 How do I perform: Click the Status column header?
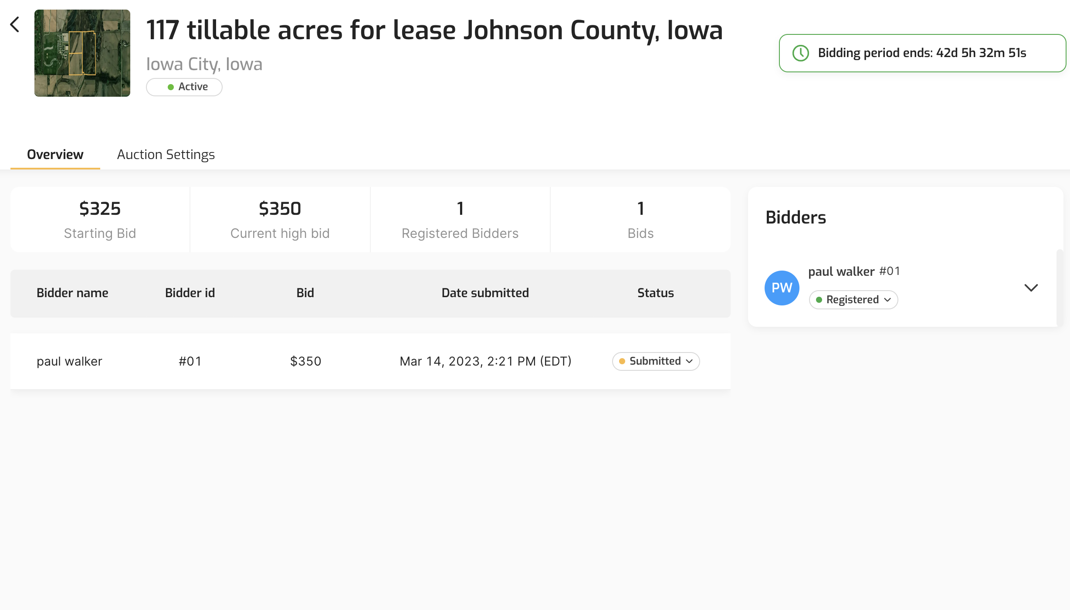(655, 293)
